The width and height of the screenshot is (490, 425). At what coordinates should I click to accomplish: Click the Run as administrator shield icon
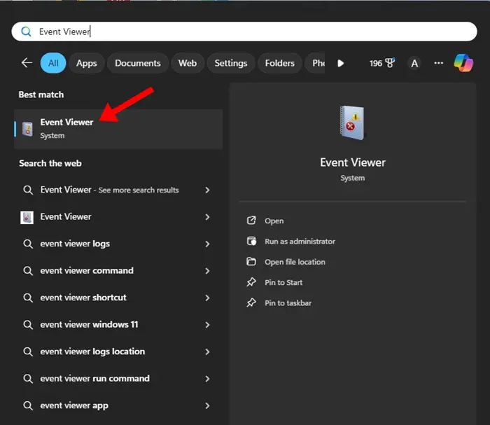(x=251, y=242)
